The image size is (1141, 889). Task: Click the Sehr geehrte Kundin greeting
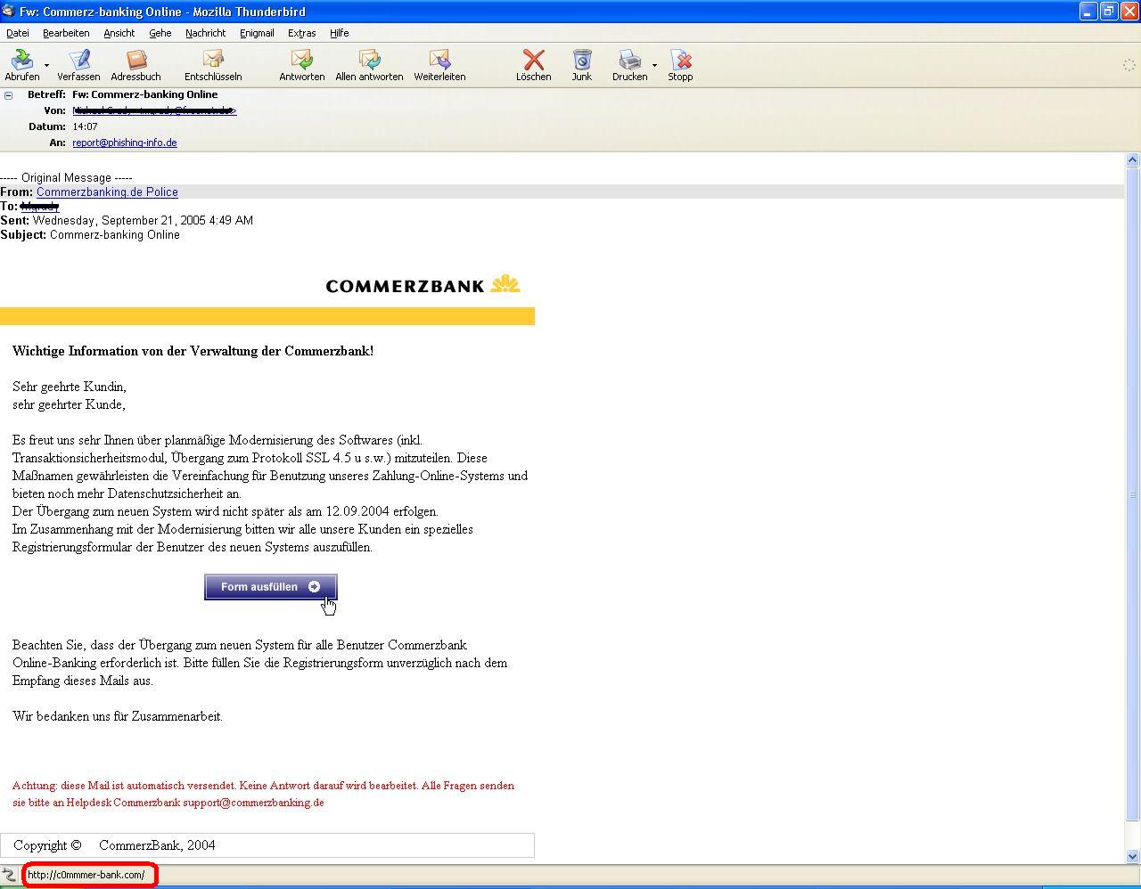pyautogui.click(x=70, y=387)
